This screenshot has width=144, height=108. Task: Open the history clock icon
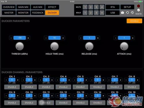[132, 13]
